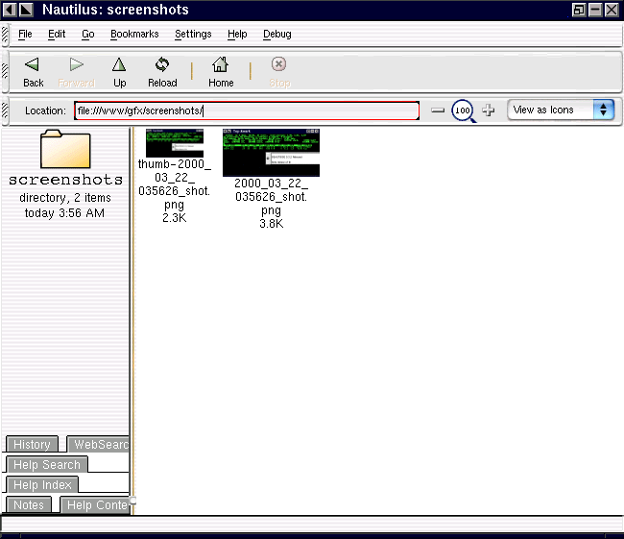
Task: Open the View as Icons dropdown
Action: pos(562,110)
